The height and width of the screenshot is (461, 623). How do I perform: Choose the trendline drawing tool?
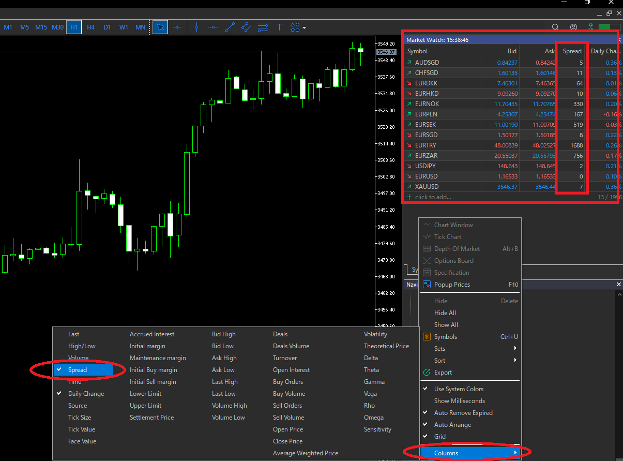[x=230, y=27]
